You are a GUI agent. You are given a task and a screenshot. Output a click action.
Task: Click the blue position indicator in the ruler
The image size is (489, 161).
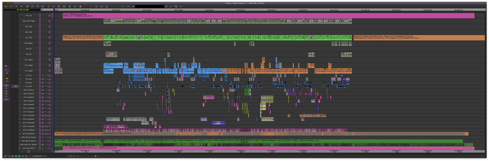[54, 9]
